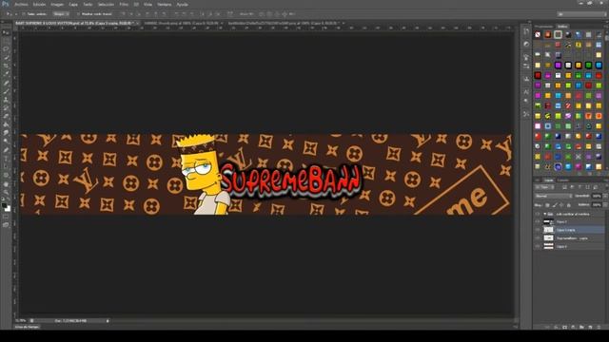The width and height of the screenshot is (609, 342).
Task: Select the Dodge tool
Action: click(x=6, y=142)
